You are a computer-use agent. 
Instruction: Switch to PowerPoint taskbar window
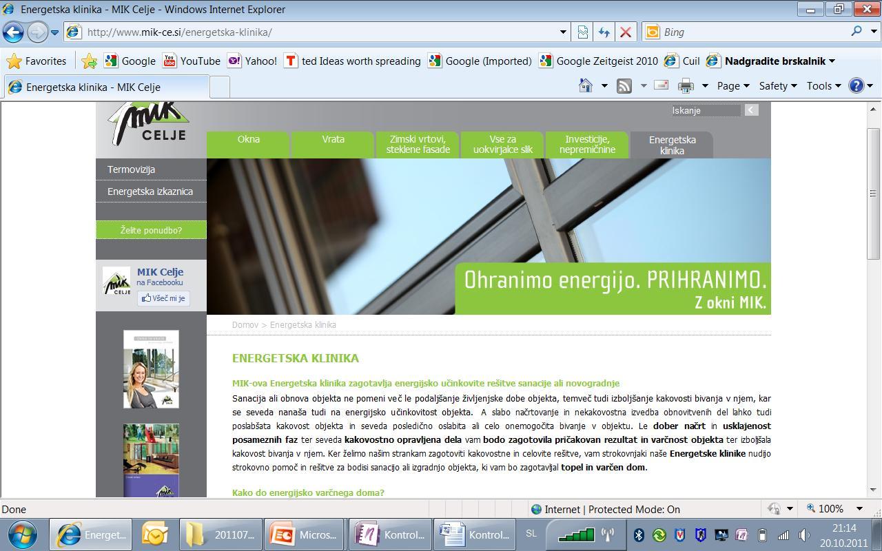coord(305,534)
